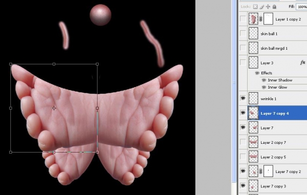Viewport: 307px width, 195px height.
Task: Show the Layer 2 copy 5 layer
Action: (x=243, y=157)
